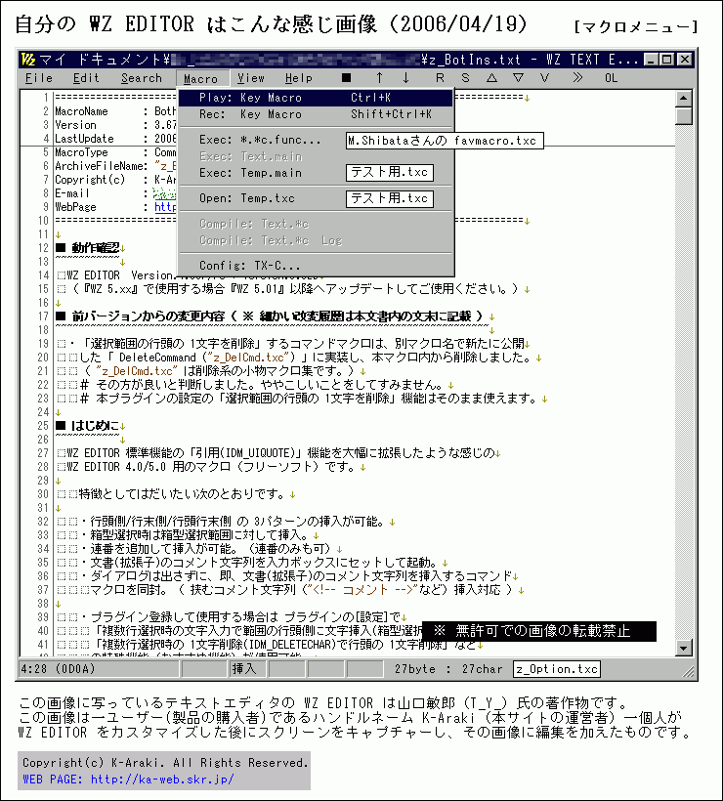Screen dimensions: 723x801
Task: Click the OL toolbar button
Action: click(x=611, y=78)
